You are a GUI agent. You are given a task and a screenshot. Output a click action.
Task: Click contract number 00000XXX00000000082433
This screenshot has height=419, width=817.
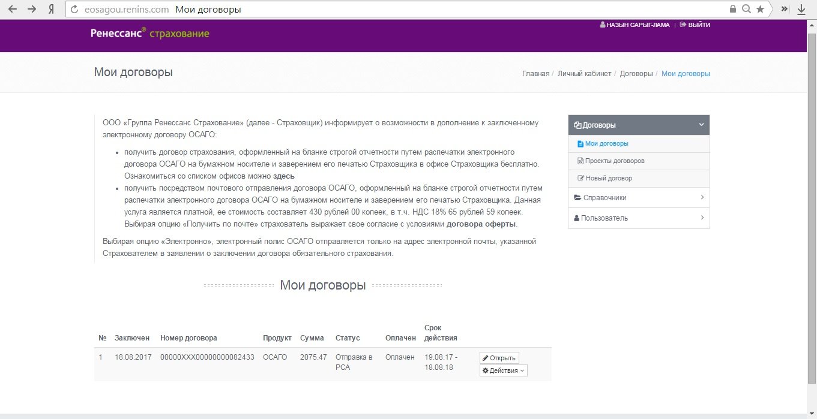click(207, 357)
